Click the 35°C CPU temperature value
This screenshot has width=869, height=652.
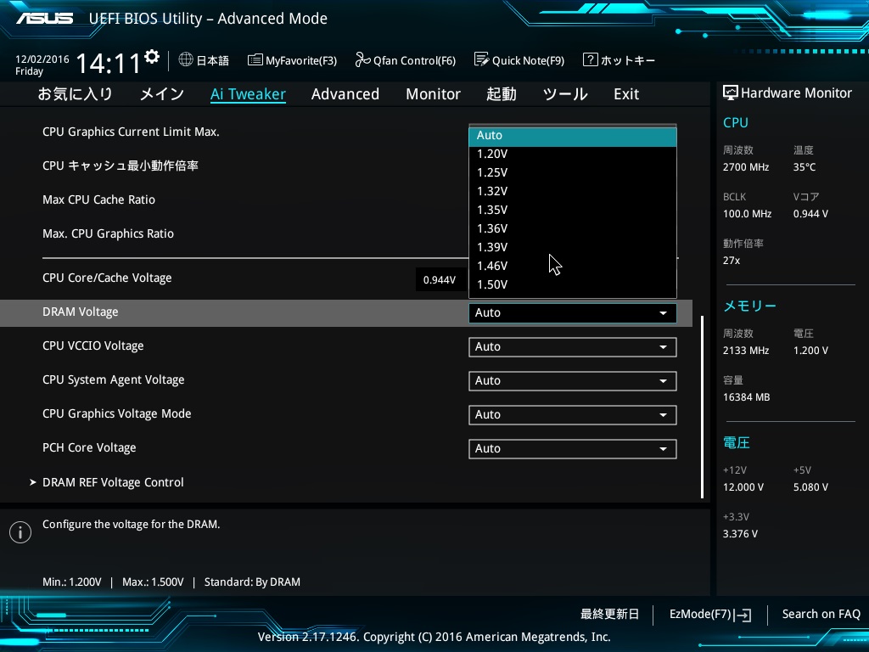[805, 167]
